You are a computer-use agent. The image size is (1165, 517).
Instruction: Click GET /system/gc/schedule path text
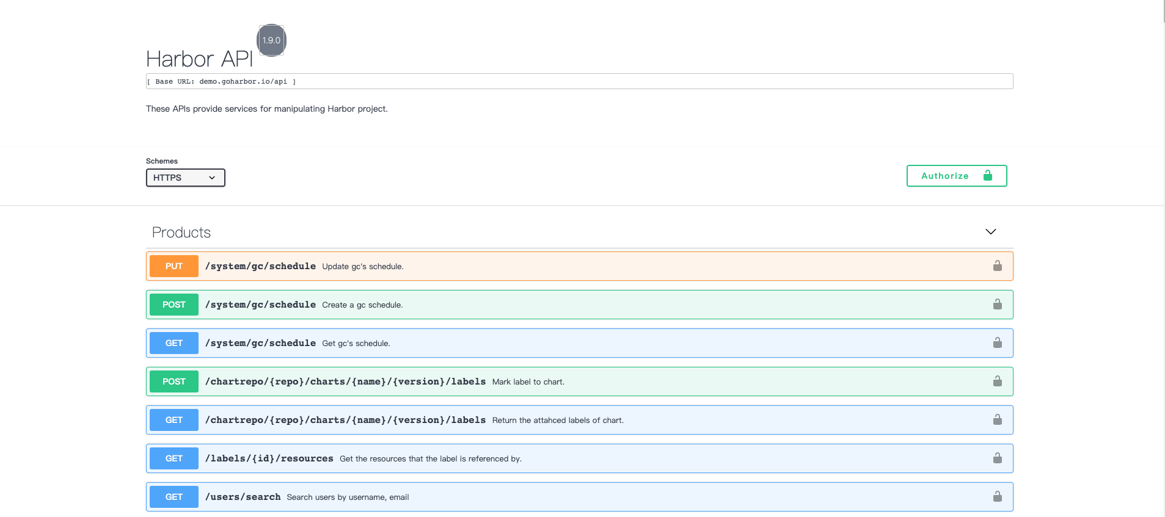point(261,343)
